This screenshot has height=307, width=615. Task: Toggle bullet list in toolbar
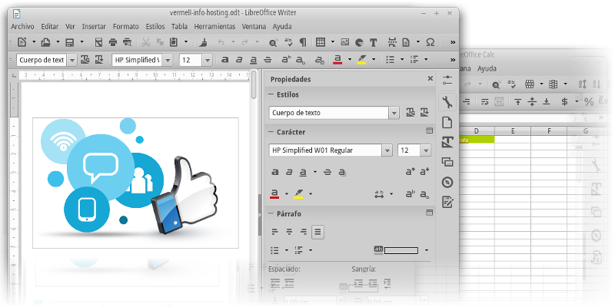[x=390, y=60]
